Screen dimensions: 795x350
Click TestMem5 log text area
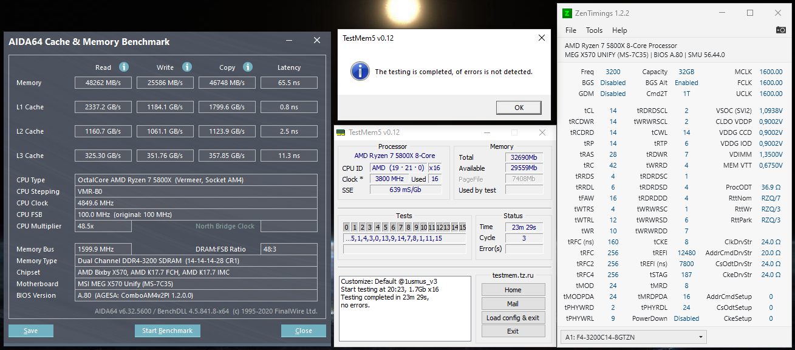(404, 307)
